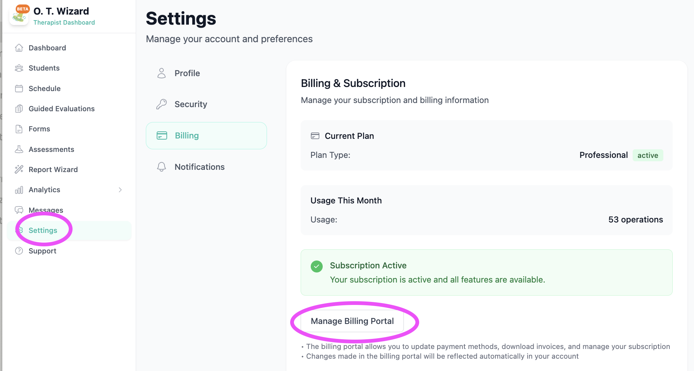Click the Students people icon
694x371 pixels.
pos(19,68)
